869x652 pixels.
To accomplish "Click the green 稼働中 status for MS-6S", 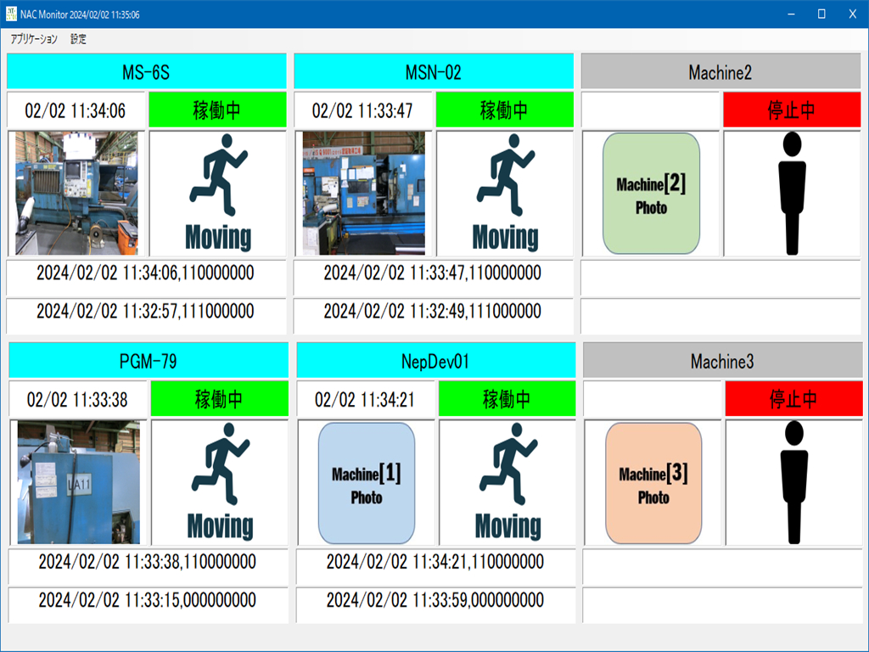I will coord(217,110).
